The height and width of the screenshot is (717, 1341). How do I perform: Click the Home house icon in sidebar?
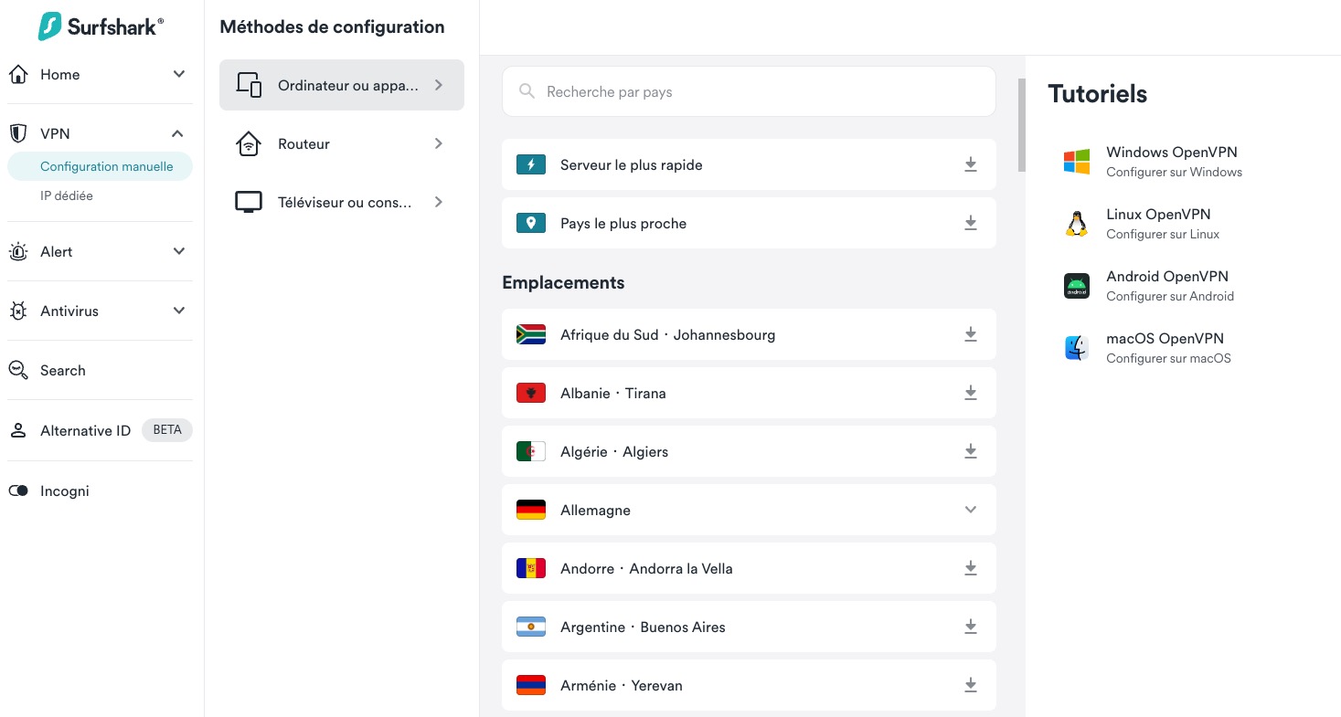coord(18,75)
